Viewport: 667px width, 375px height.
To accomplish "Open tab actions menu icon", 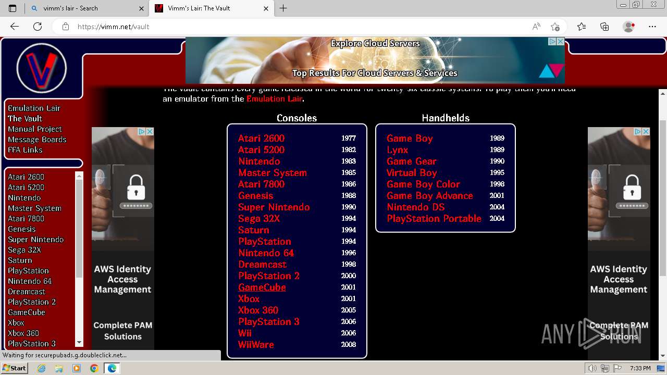I will [x=13, y=8].
